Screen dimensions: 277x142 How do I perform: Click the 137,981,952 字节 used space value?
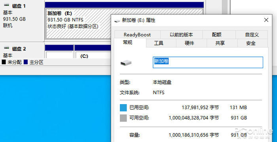point(200,107)
